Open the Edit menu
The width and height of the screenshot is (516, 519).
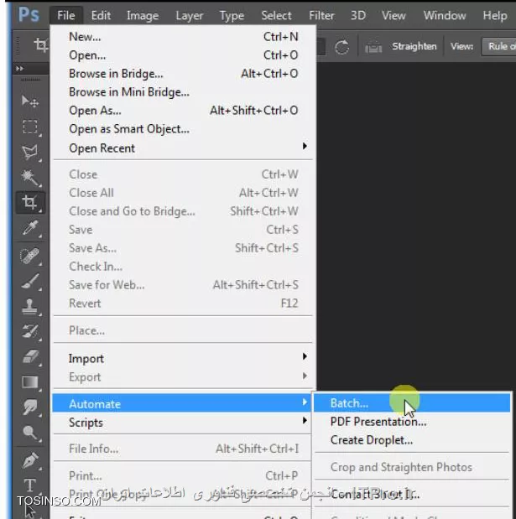pyautogui.click(x=101, y=16)
